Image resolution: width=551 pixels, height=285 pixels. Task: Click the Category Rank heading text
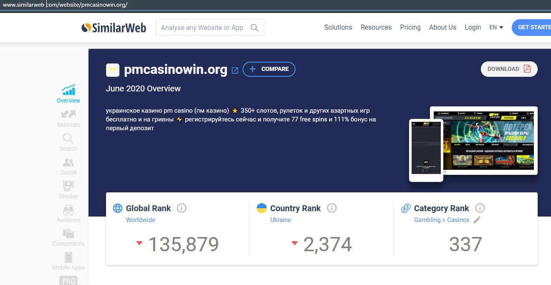click(442, 208)
